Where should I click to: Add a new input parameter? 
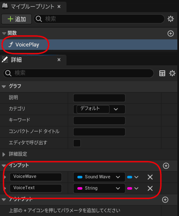click(166, 166)
